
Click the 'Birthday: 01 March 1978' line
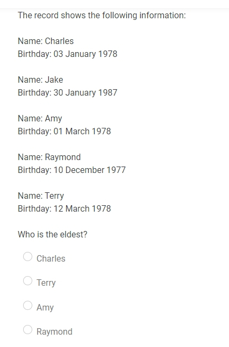(x=65, y=131)
